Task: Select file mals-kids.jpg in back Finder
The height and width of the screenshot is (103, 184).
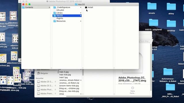Action: coord(65,75)
